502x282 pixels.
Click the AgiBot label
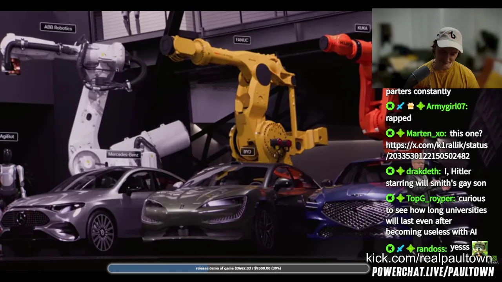[x=9, y=137]
